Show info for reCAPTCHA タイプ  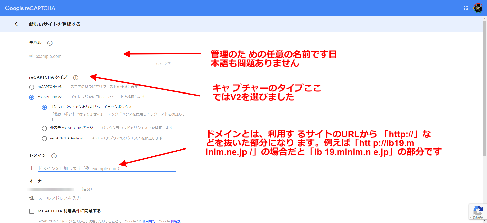(x=76, y=78)
